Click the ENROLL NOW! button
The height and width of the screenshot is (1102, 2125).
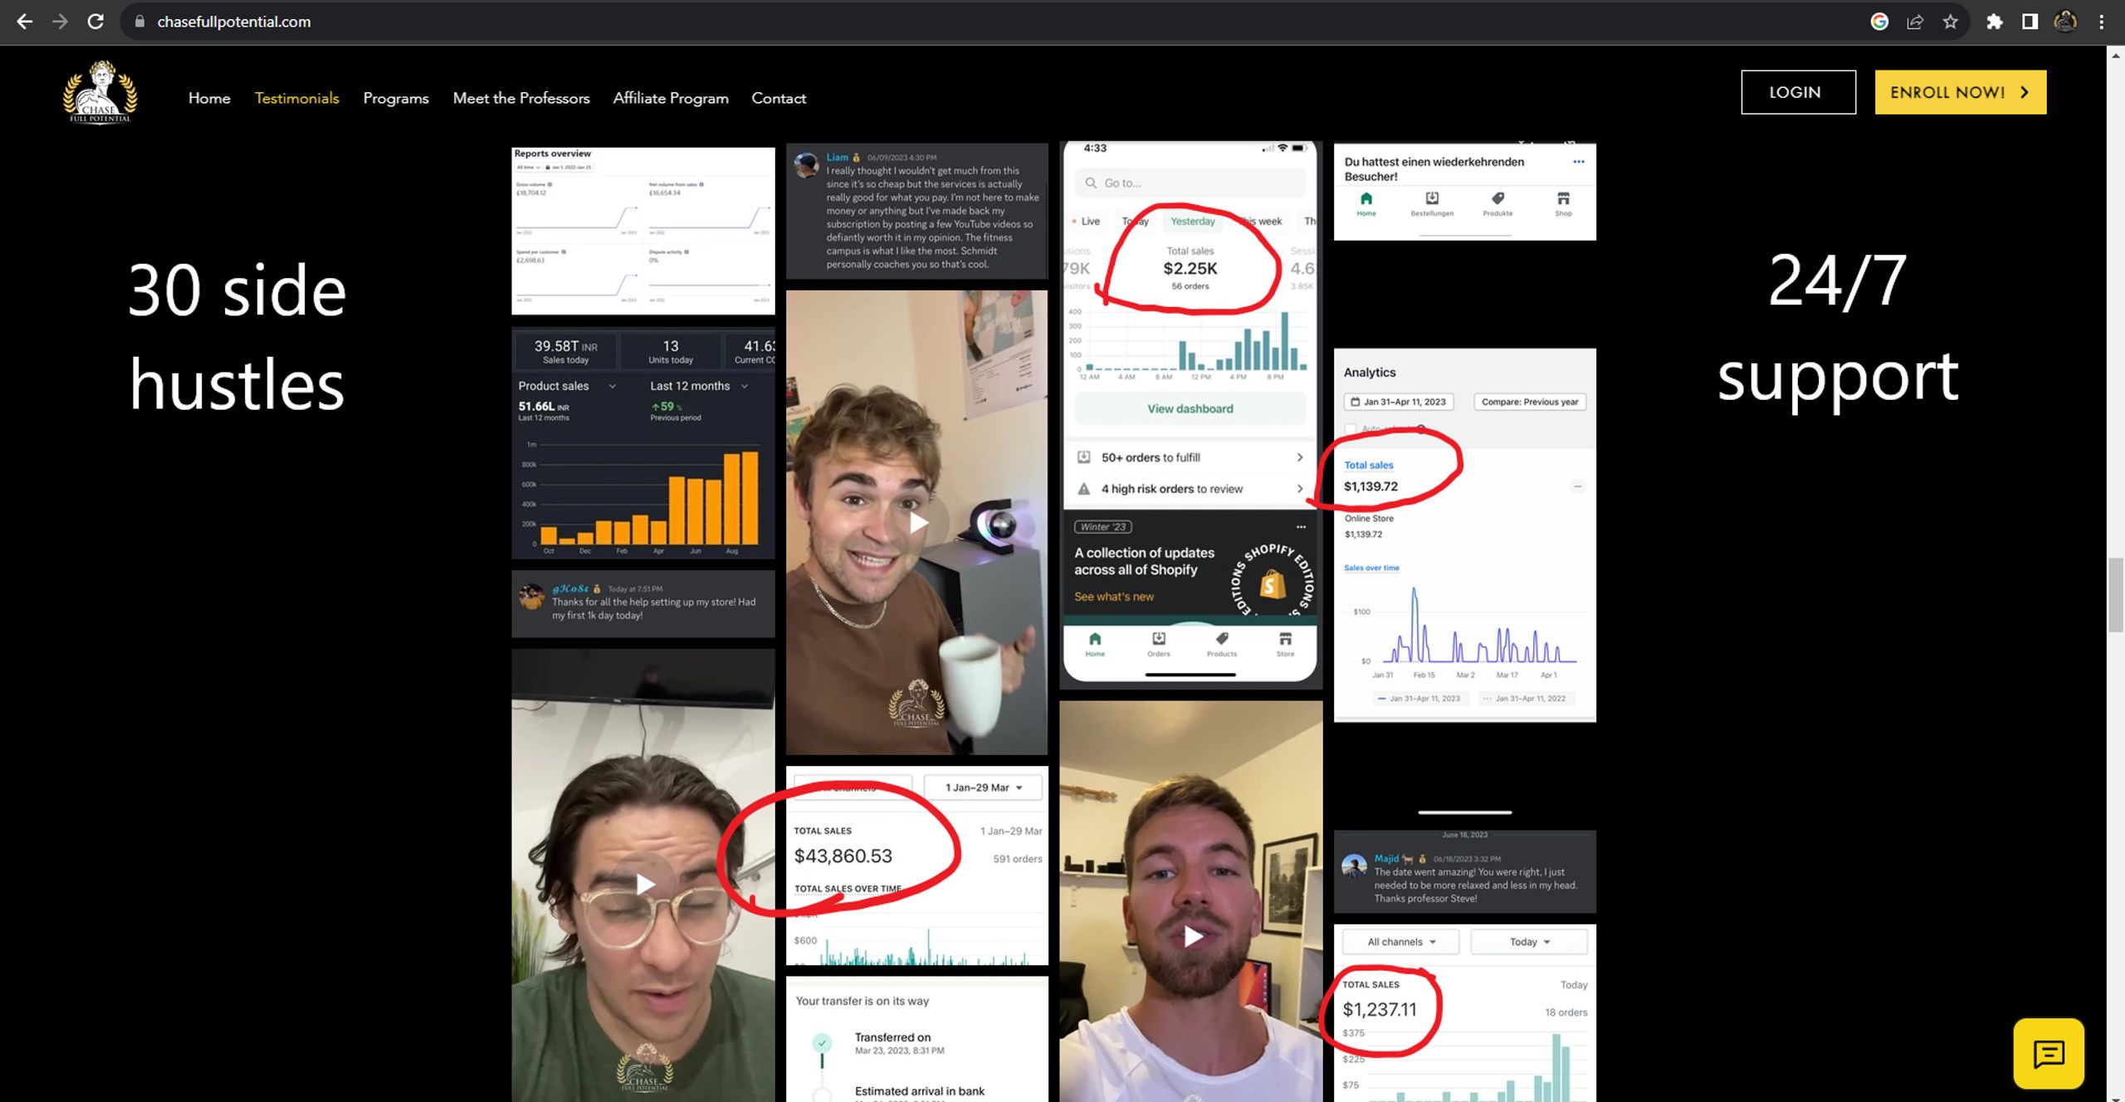(x=1961, y=92)
